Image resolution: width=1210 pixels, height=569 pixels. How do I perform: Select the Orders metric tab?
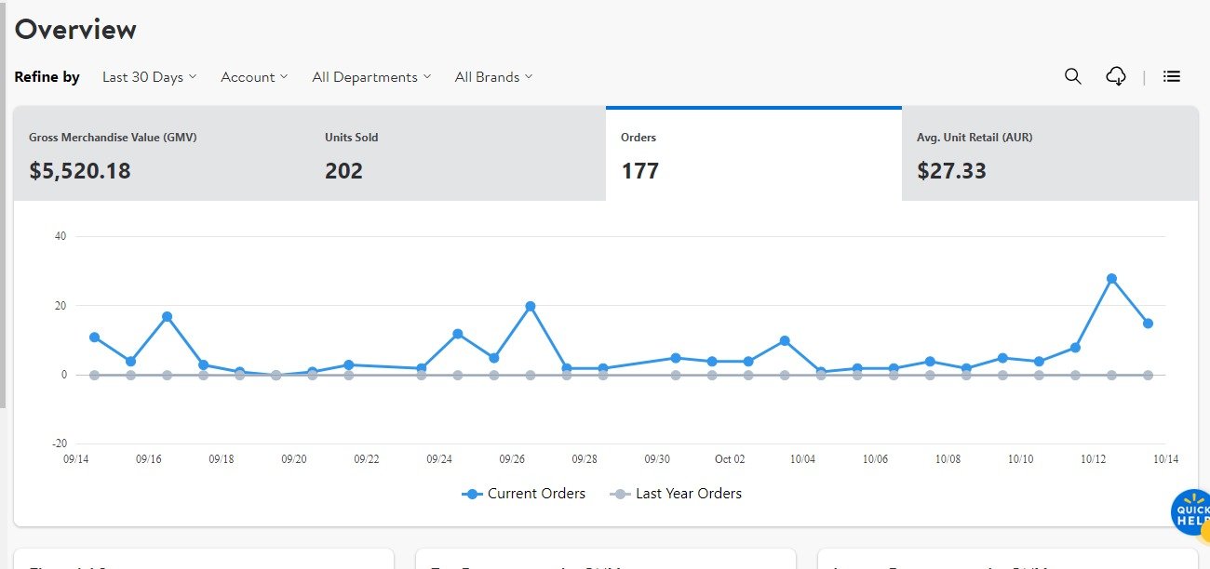[753, 154]
